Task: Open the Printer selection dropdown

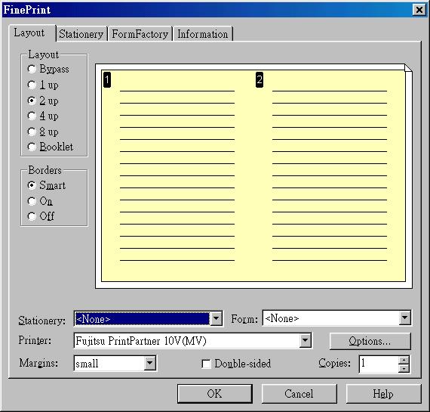Action: 306,341
